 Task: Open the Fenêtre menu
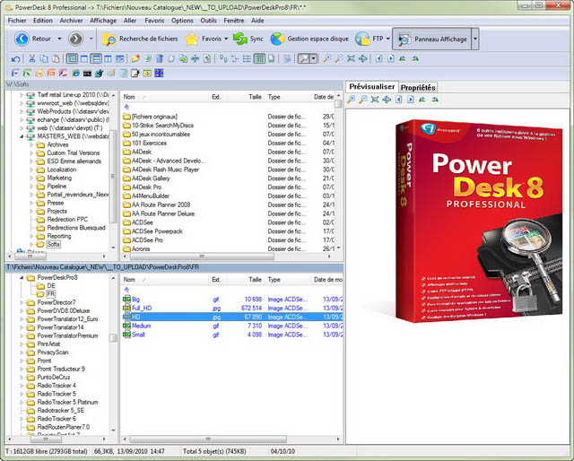234,21
